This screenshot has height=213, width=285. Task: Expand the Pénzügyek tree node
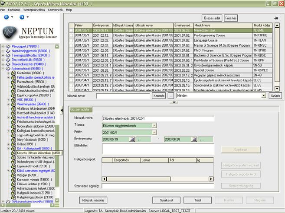tap(3, 47)
